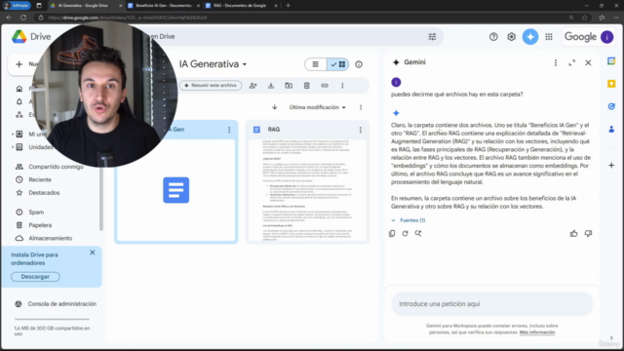Delete selected file with trash icon
The image size is (624, 351).
[307, 86]
